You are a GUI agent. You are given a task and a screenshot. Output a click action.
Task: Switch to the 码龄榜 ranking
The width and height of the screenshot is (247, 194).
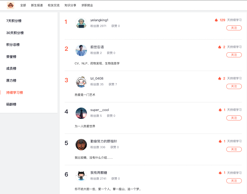(x=11, y=104)
